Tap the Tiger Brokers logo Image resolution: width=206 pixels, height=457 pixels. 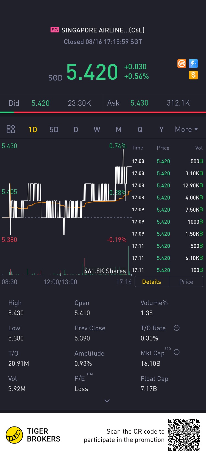(x=33, y=435)
